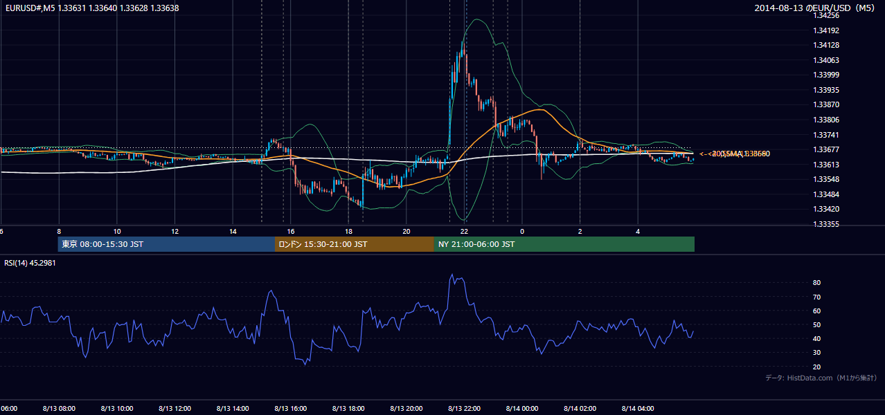Select hour label 12 on price chart axis
885x415 pixels.
point(175,231)
